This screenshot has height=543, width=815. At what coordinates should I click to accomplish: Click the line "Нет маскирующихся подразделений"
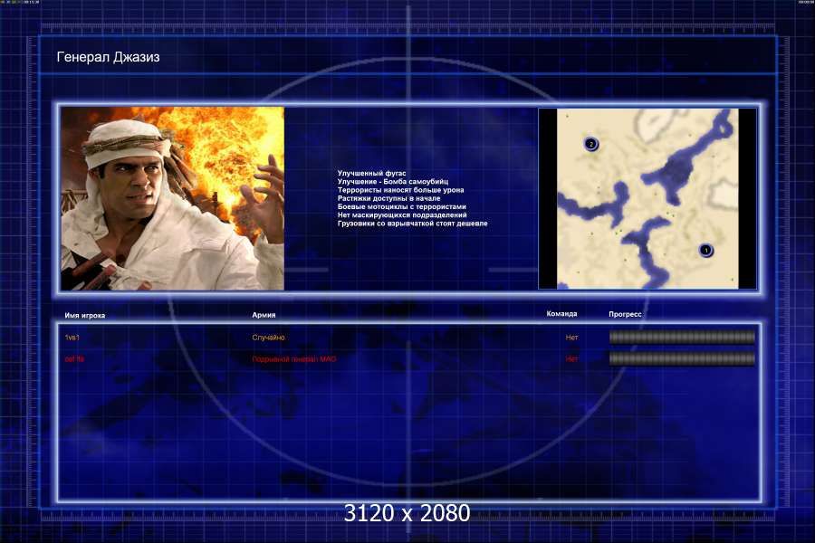pyautogui.click(x=402, y=214)
